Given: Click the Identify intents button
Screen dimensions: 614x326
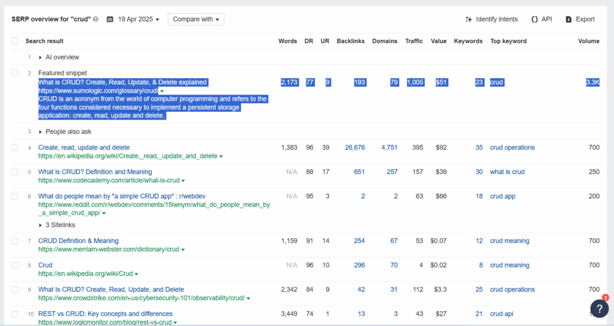Looking at the screenshot, I should point(492,19).
